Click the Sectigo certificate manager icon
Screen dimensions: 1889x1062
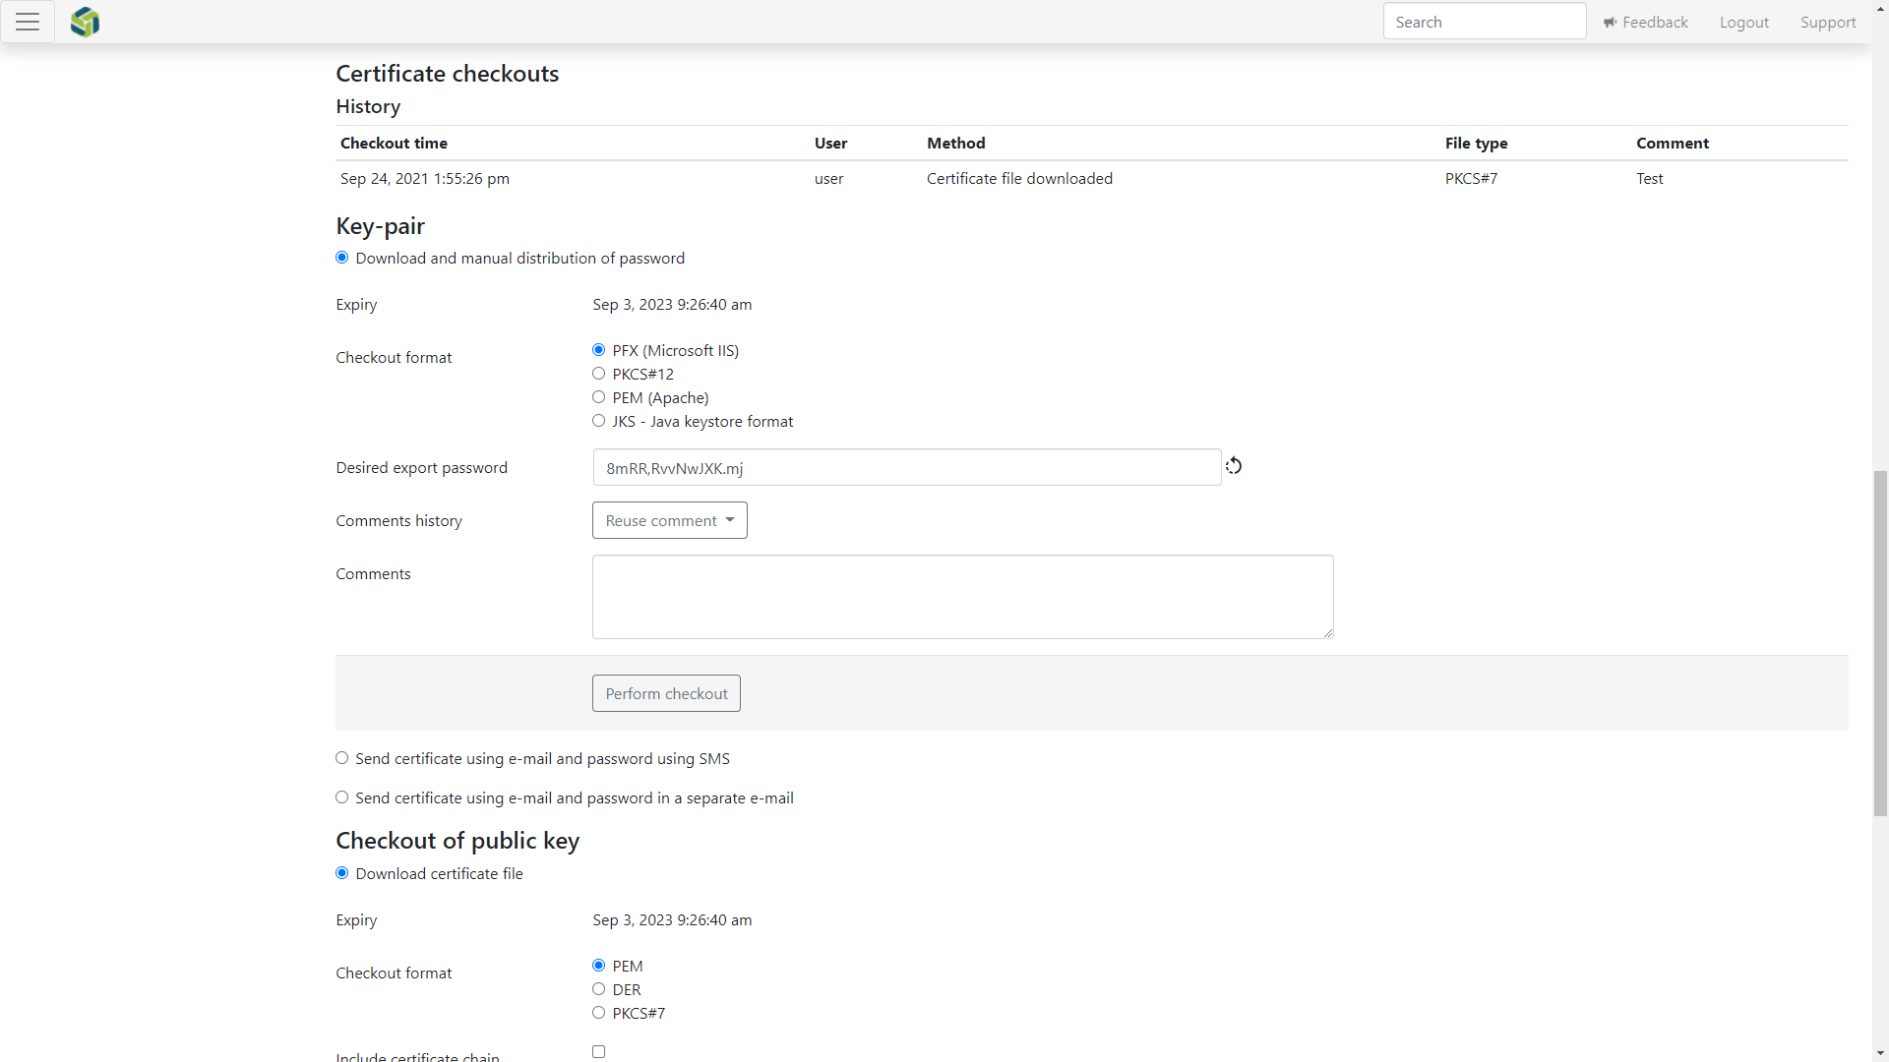coord(85,21)
